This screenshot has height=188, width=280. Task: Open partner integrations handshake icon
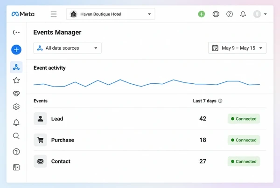coord(16,94)
